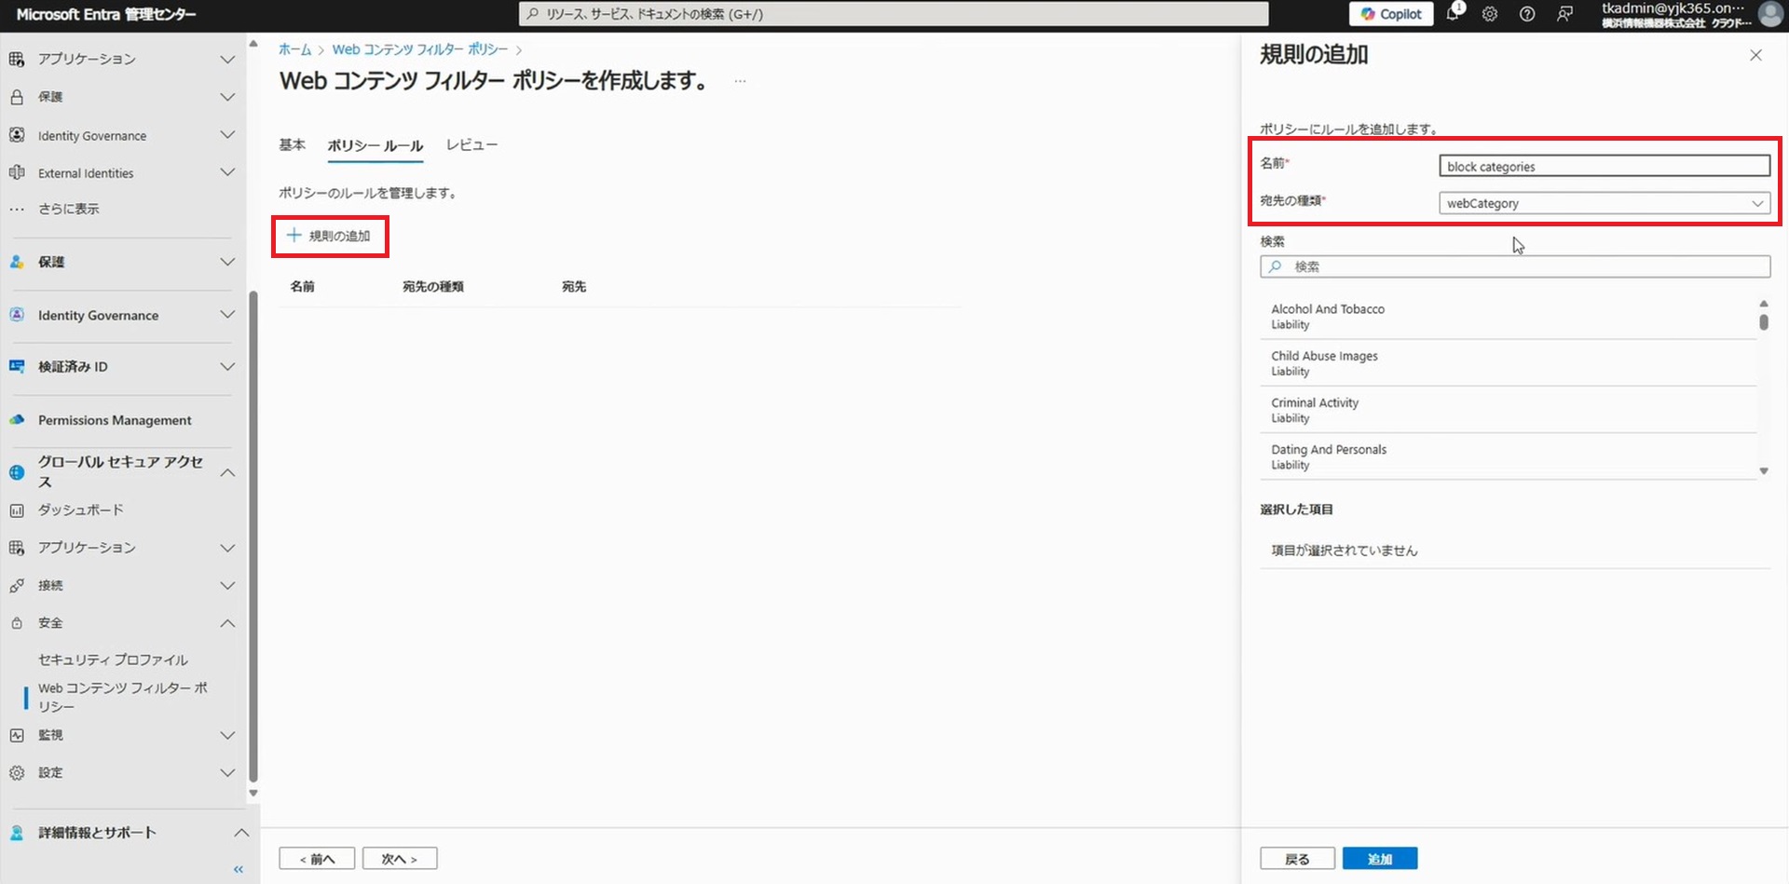Click the 戻る button in panel
Image resolution: width=1789 pixels, height=884 pixels.
(1297, 859)
